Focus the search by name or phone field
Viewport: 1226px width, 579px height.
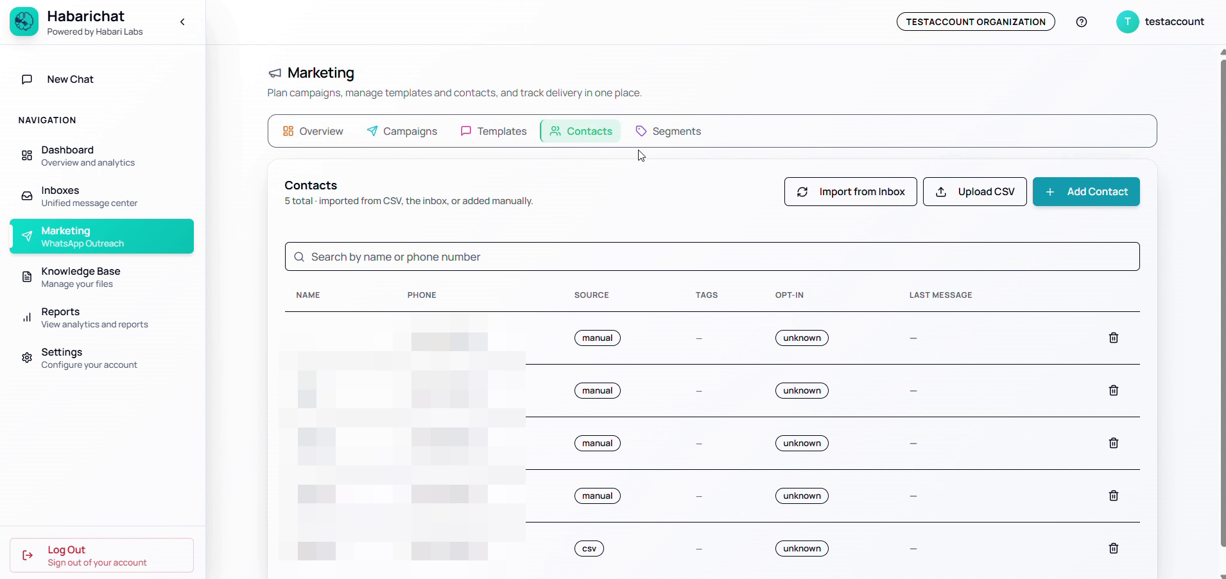712,257
